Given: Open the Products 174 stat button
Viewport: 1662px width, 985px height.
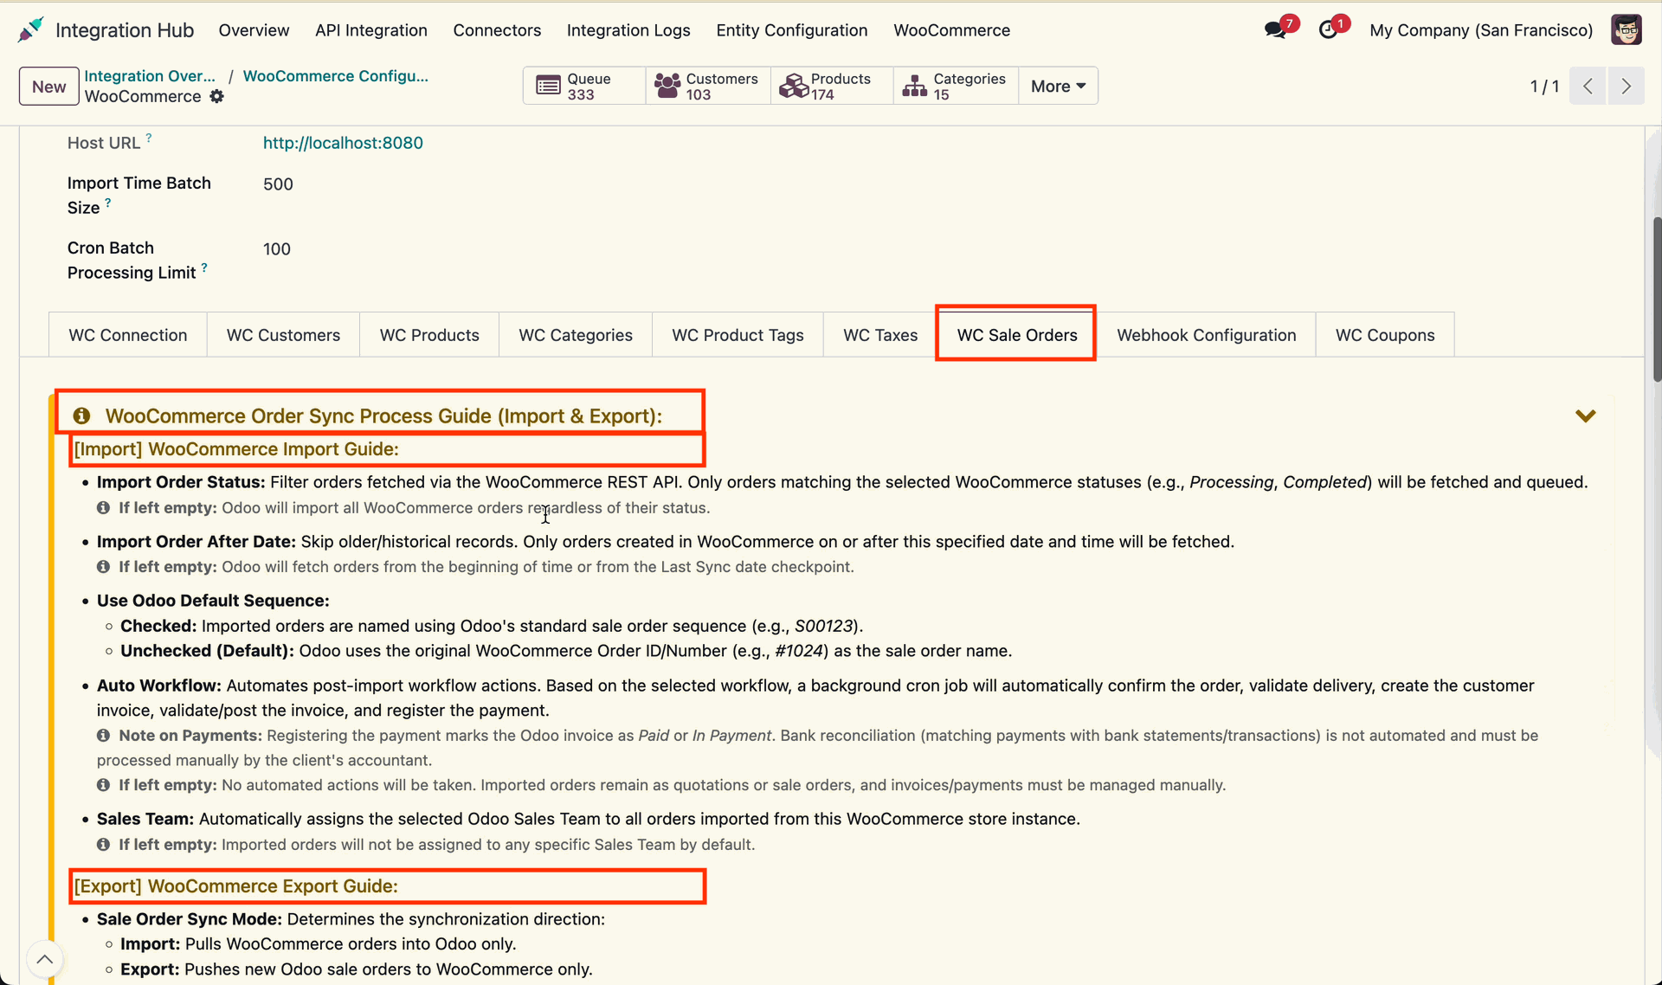Looking at the screenshot, I should click(832, 86).
